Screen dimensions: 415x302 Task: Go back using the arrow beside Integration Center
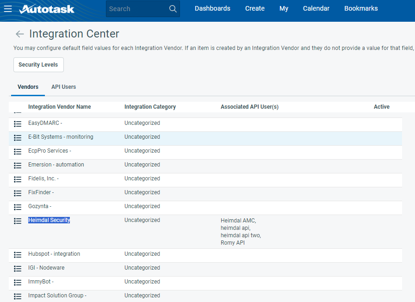click(19, 34)
